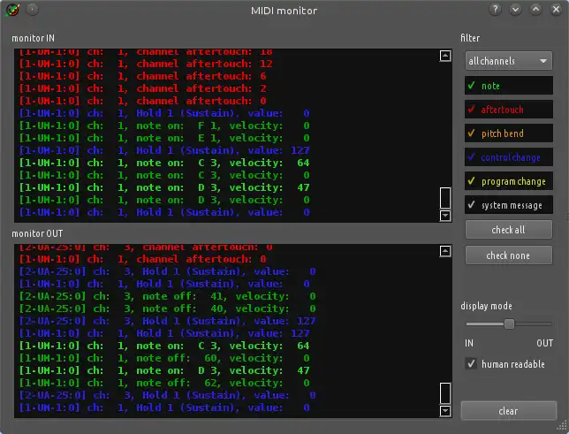569x434 pixels.
Task: Click the down-chevron title bar button
Action: coord(515,10)
